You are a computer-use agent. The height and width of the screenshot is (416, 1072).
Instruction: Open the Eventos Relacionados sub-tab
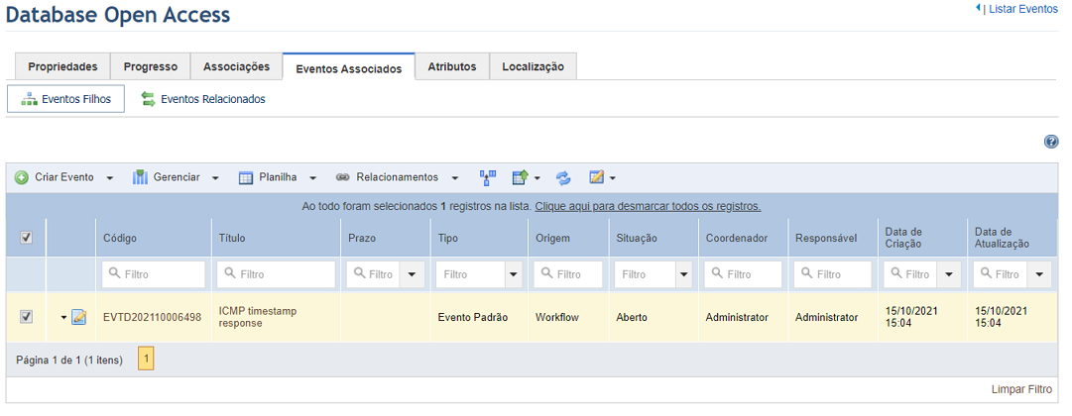[203, 99]
